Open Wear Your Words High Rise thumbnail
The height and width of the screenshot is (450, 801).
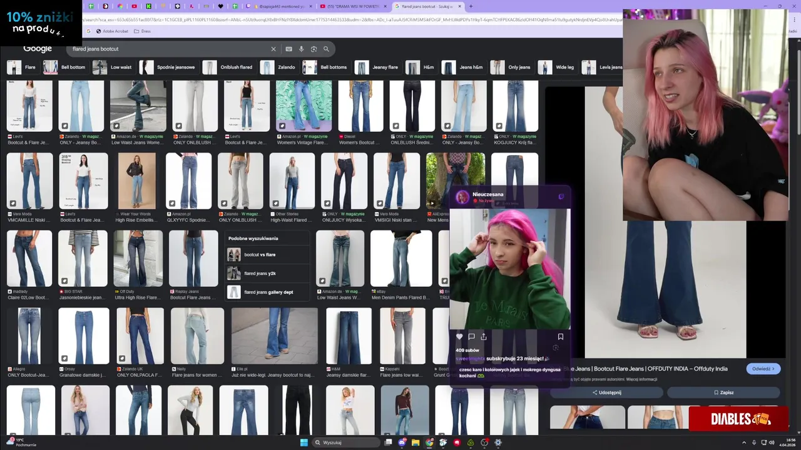[x=137, y=181]
